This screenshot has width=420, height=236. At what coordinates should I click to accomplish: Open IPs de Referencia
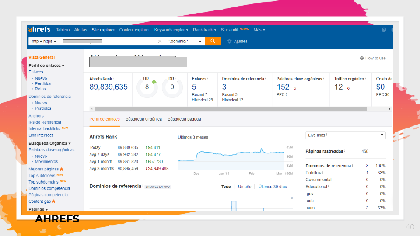[45, 122]
